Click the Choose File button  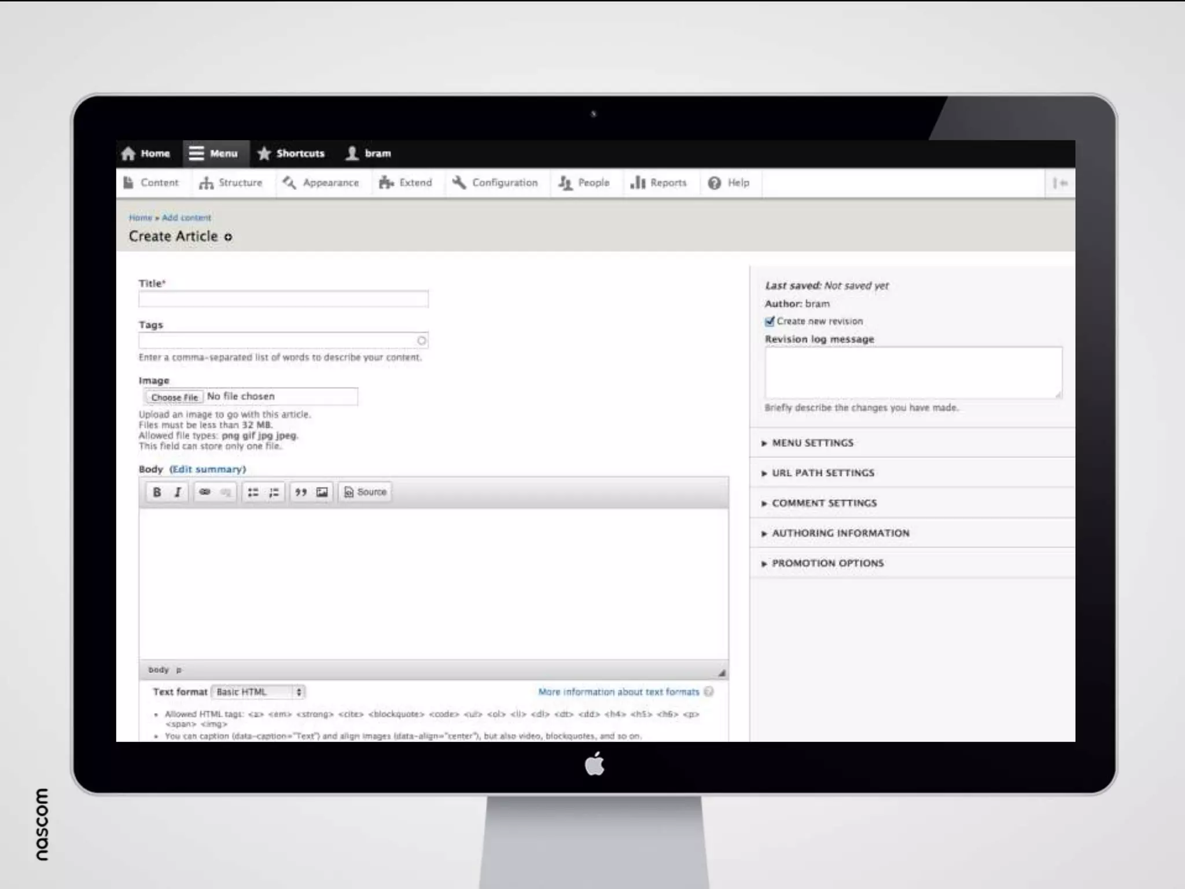click(x=174, y=397)
